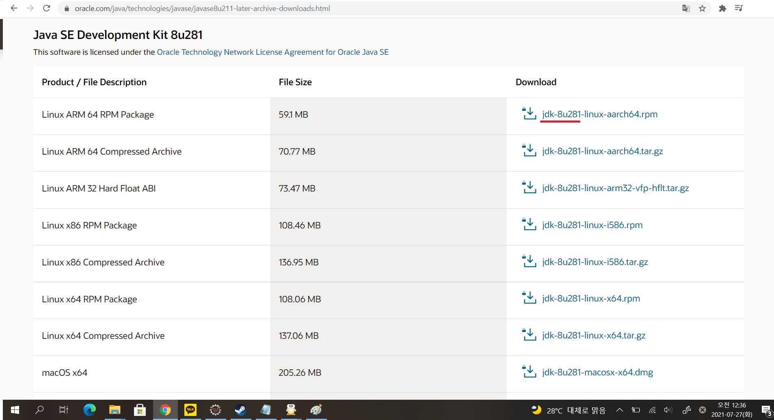Screen dimensions: 774x420
Task: Select the 'macOS x64' row text
Action: pyautogui.click(x=65, y=373)
